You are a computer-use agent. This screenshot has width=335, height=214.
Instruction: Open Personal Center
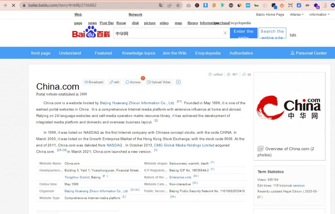(x=309, y=53)
